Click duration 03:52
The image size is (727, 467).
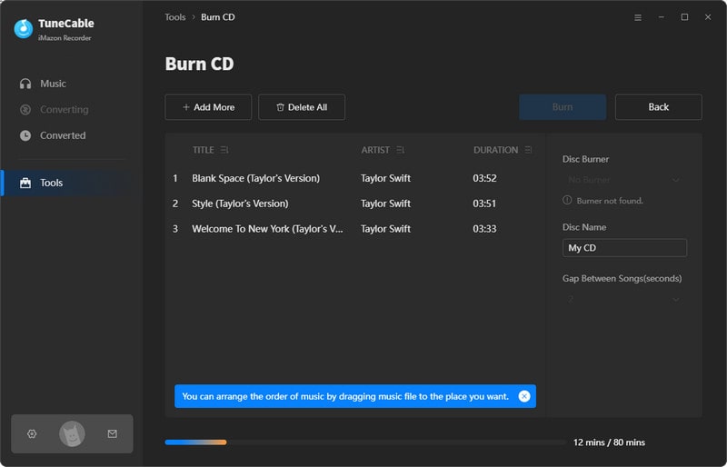point(484,178)
